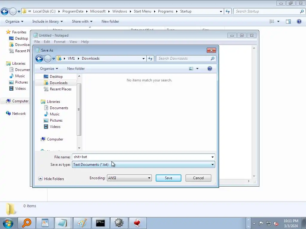Expand the Downloads path dropdown arrow
306x229 pixels.
click(x=143, y=58)
